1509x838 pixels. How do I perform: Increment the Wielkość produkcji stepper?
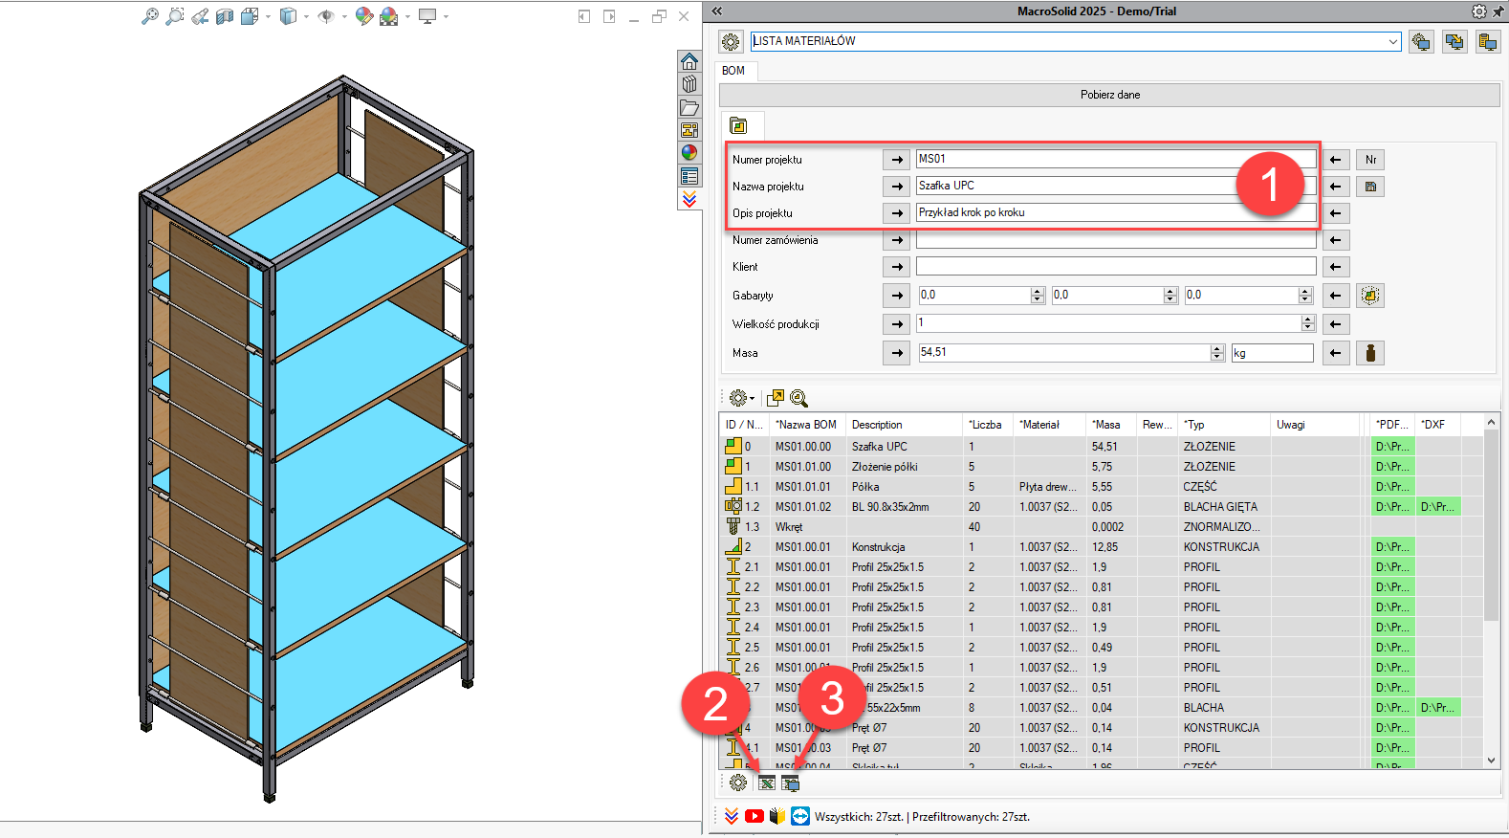tap(1308, 320)
